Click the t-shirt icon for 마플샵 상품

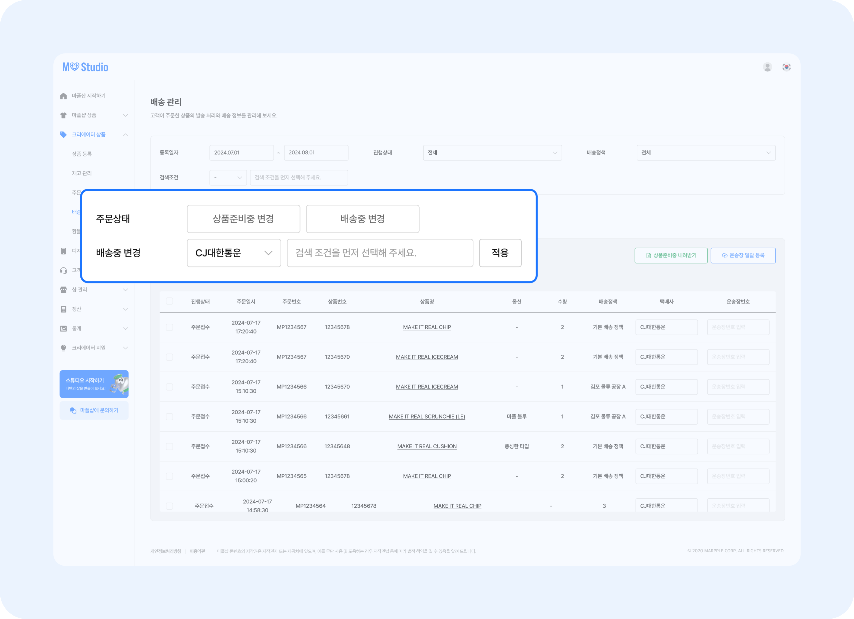63,115
